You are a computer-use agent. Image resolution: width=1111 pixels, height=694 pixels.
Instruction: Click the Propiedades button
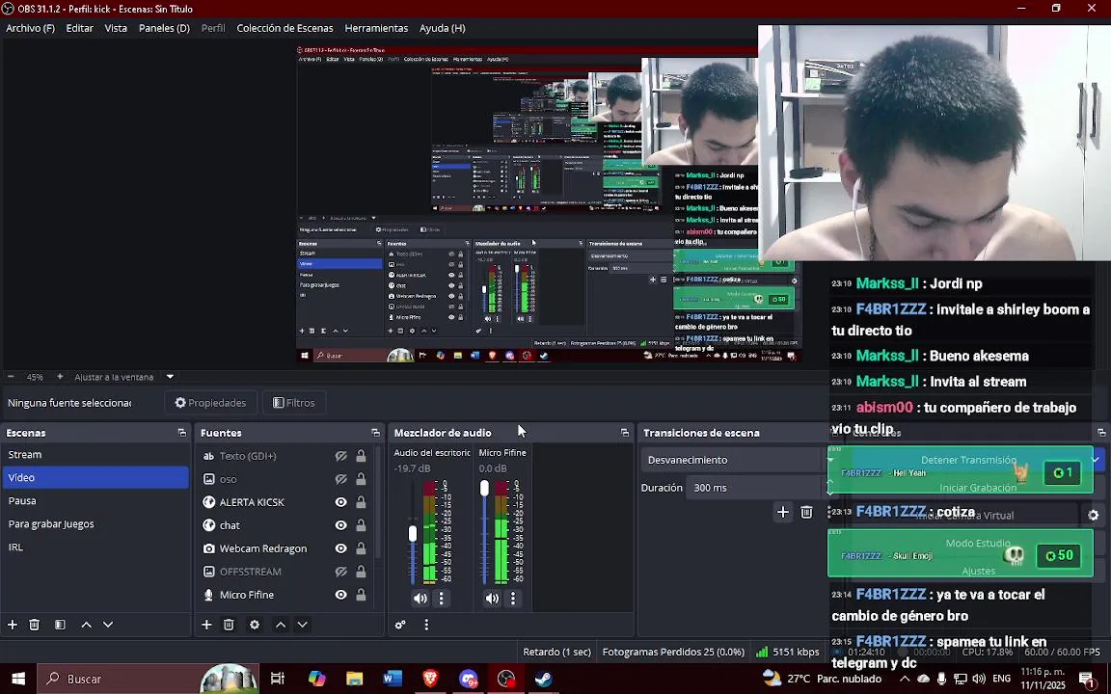click(x=210, y=403)
